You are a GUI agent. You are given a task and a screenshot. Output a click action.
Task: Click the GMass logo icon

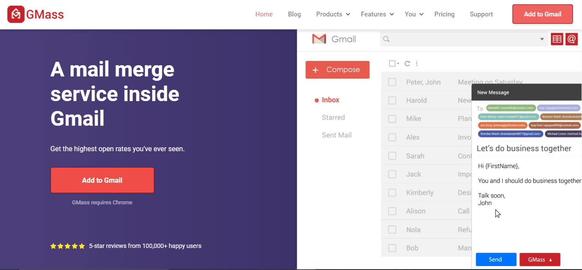point(16,14)
